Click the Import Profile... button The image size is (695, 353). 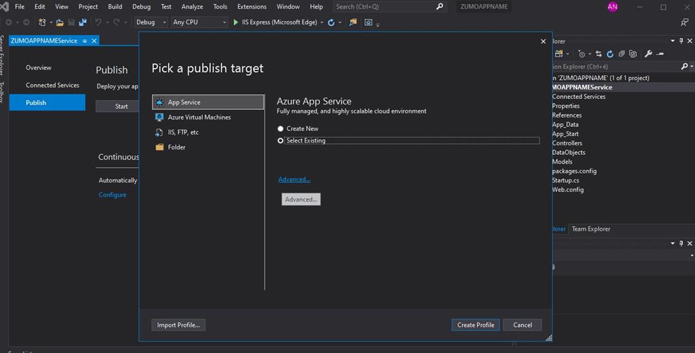[x=179, y=325]
